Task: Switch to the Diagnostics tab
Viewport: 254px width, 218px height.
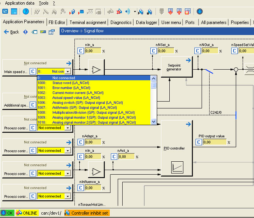Action: 121,22
